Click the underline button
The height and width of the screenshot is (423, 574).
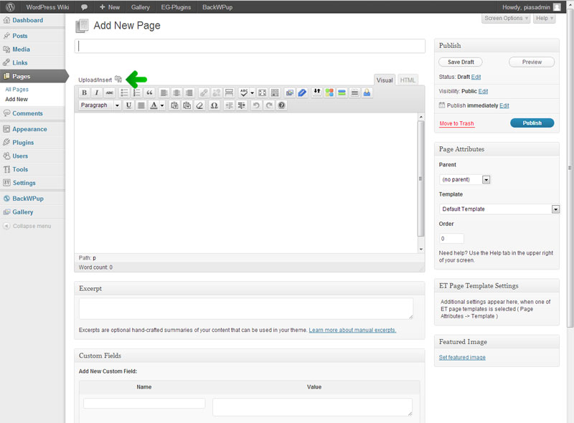(x=128, y=105)
